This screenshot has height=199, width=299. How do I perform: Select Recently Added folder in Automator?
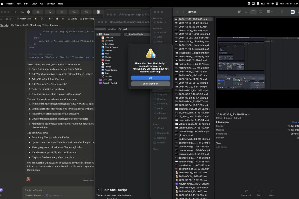tap(109, 83)
